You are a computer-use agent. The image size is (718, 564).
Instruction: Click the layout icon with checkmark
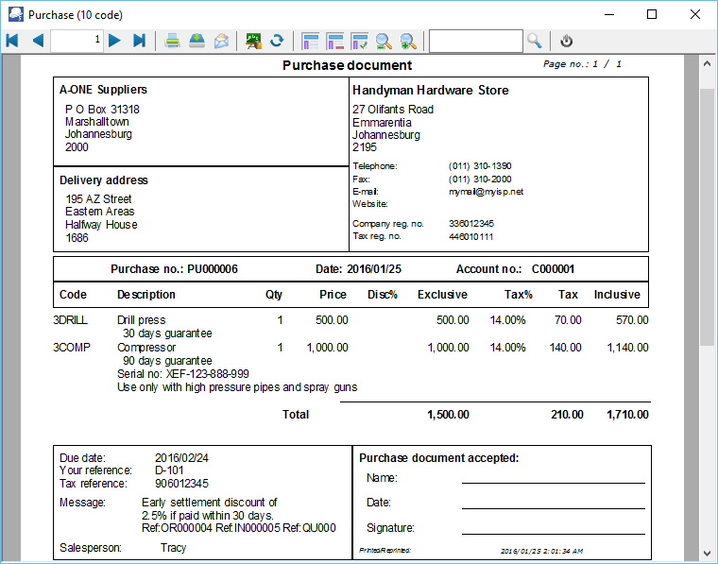pos(359,41)
